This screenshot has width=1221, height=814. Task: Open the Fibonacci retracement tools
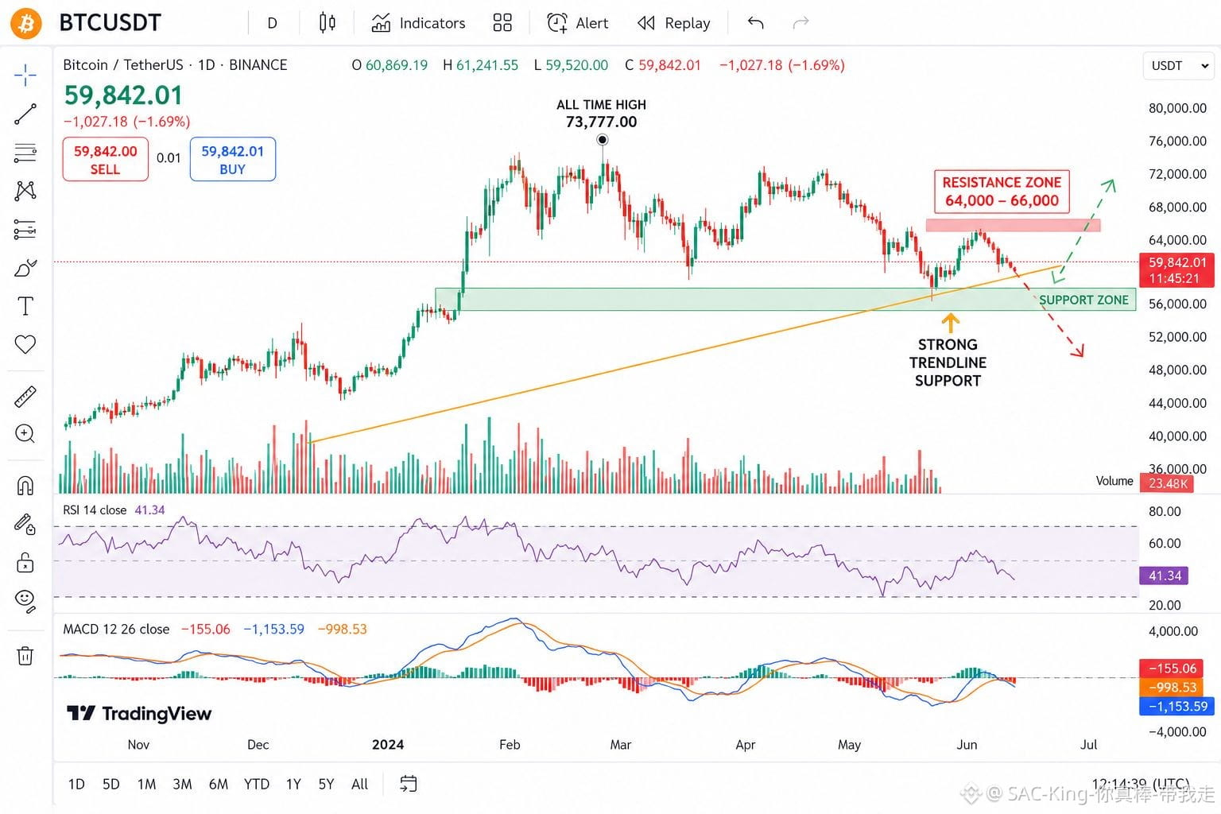pos(25,153)
